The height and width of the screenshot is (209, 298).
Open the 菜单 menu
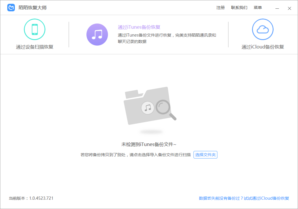[x=258, y=8]
